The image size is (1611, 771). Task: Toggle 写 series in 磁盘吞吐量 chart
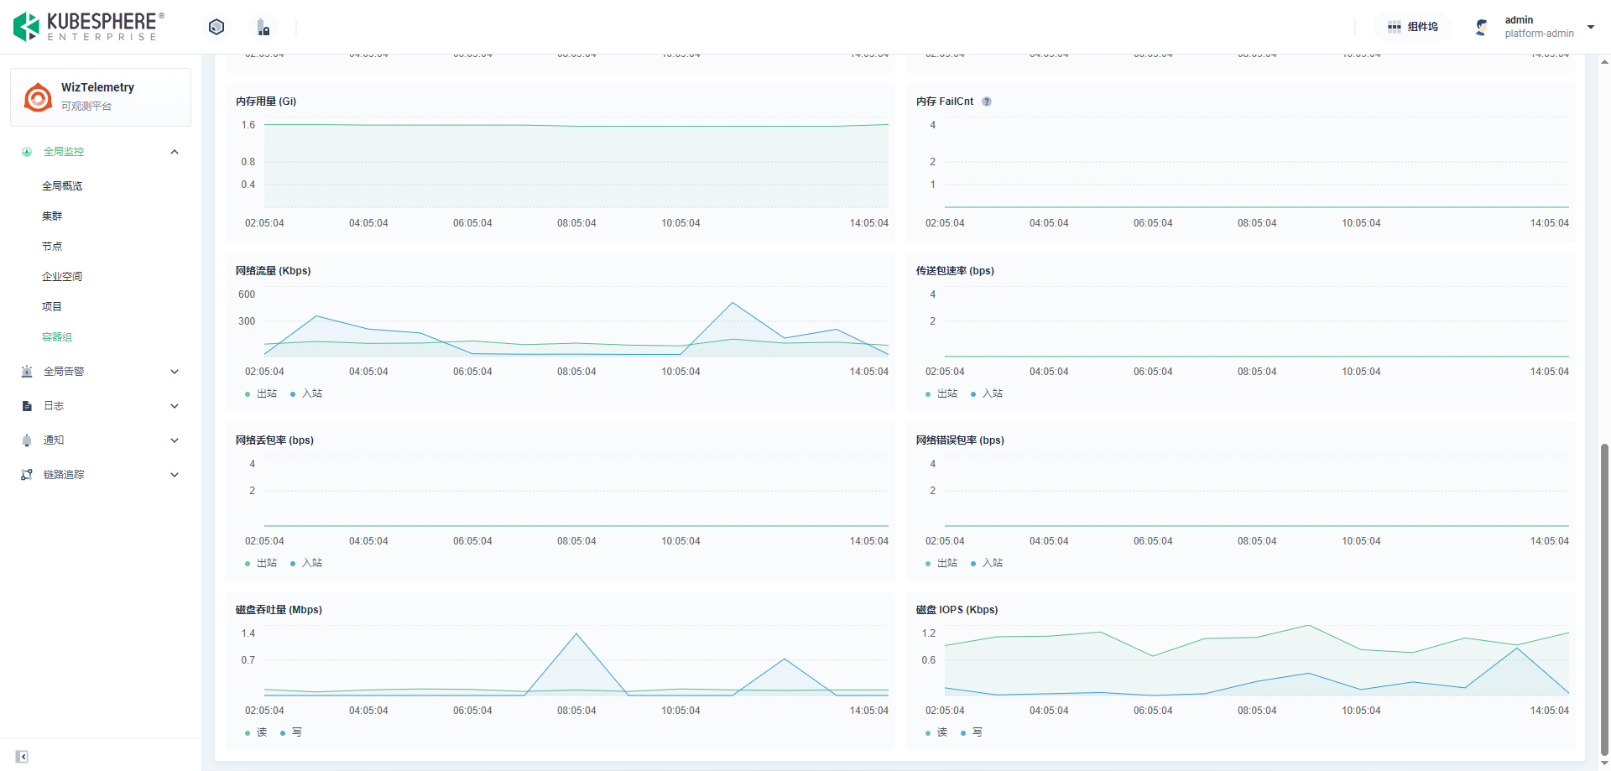291,732
